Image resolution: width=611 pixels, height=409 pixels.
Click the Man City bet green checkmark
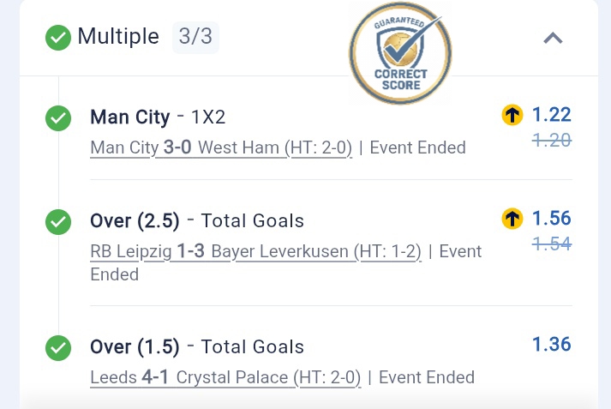click(58, 118)
